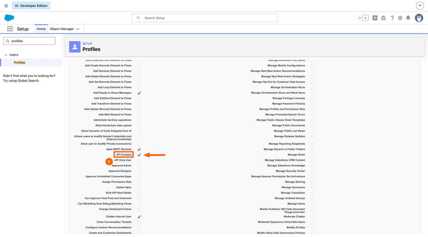
Task: Enable Manage Profiles and Permission Sets checkbox
Action: click(312, 110)
